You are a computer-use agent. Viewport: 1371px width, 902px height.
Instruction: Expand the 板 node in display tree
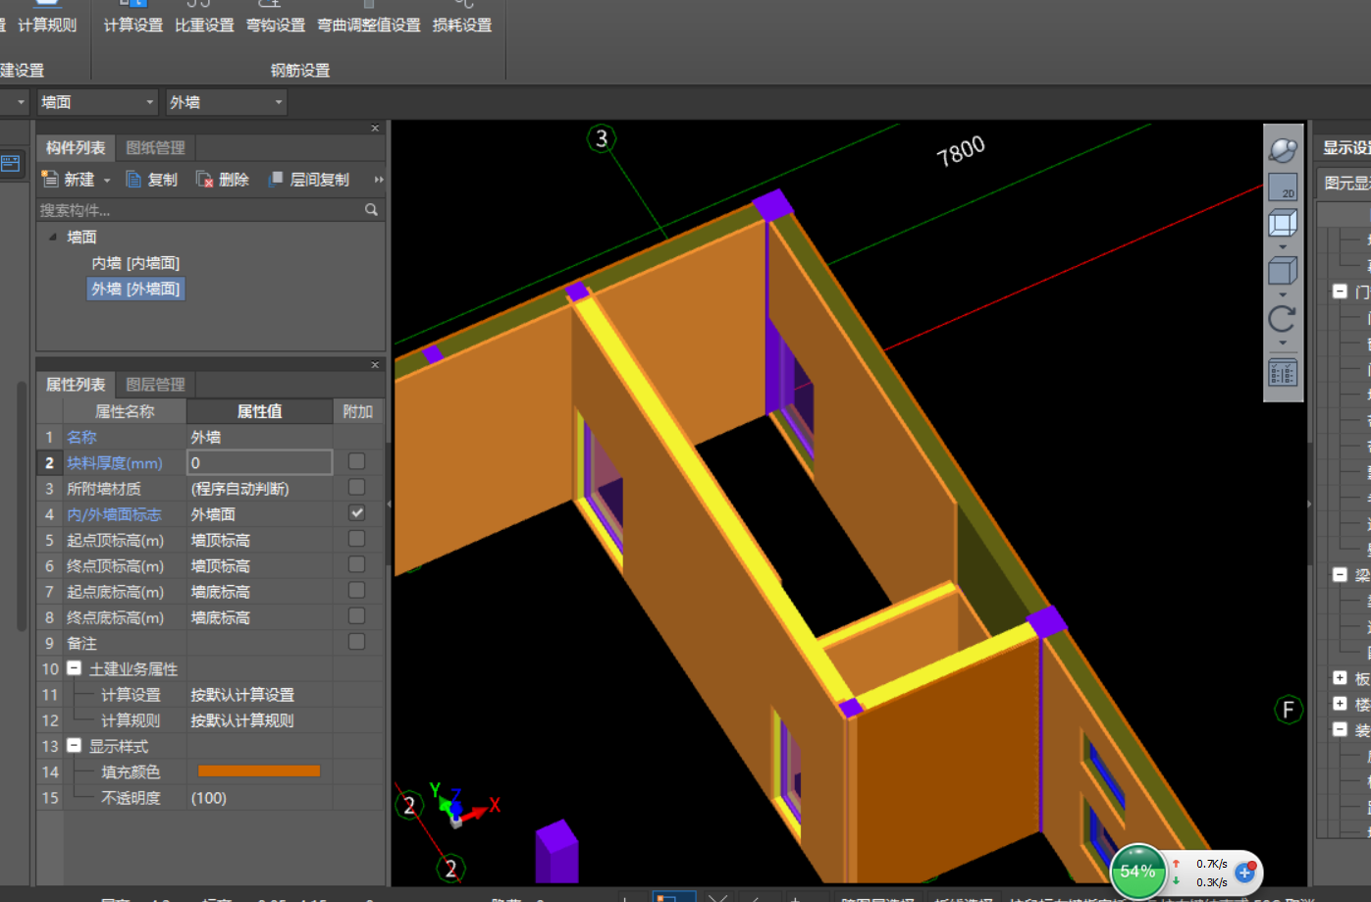click(x=1340, y=677)
